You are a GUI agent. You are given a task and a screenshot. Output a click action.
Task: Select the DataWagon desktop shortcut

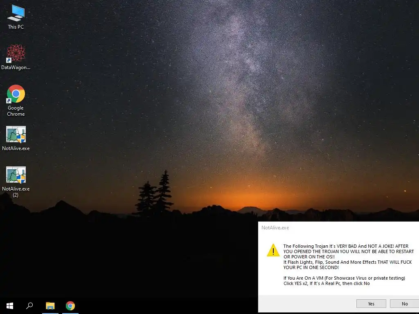(16, 57)
